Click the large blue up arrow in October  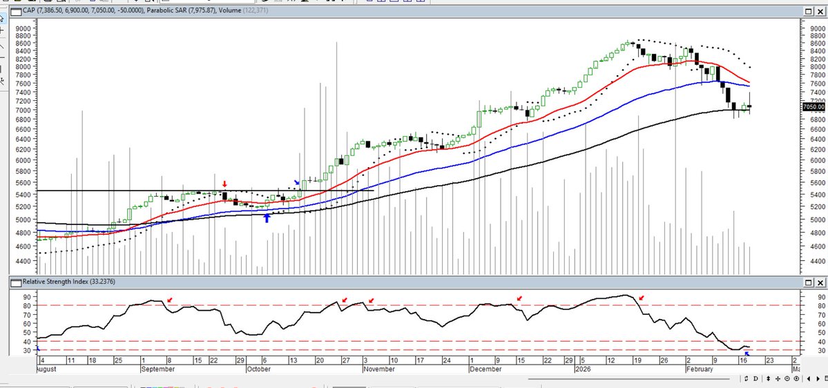coord(267,217)
